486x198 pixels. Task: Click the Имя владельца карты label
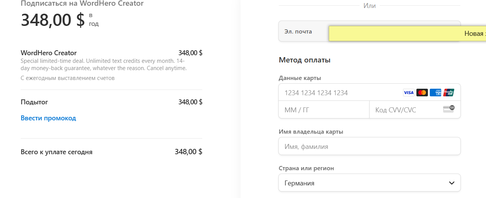311,132
